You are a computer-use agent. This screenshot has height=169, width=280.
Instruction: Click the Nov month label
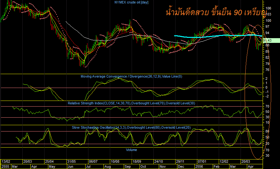point(163,166)
